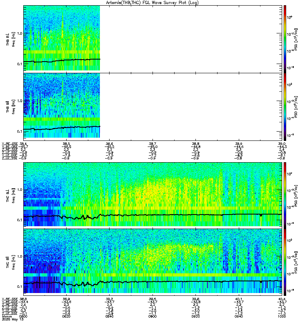Image resolution: width=301 pixels, height=322 pixels.
Task: Click the Y_RE_GSE value '-45.2'
Action: click(x=109, y=147)
